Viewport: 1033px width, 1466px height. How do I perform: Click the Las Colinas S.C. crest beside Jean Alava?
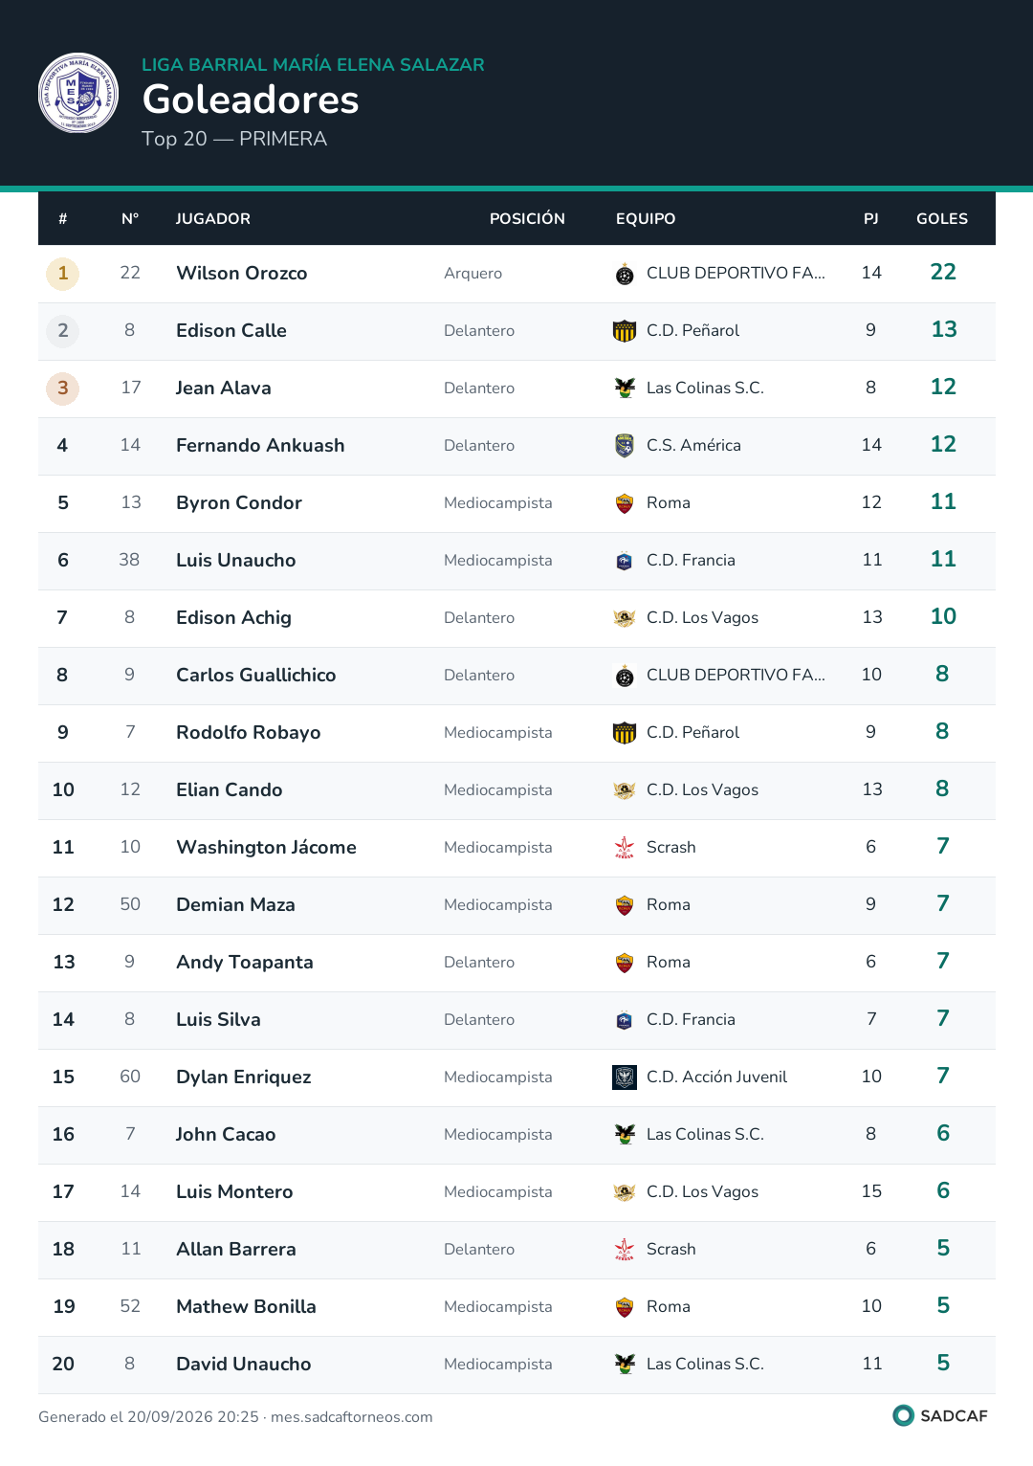coord(625,389)
